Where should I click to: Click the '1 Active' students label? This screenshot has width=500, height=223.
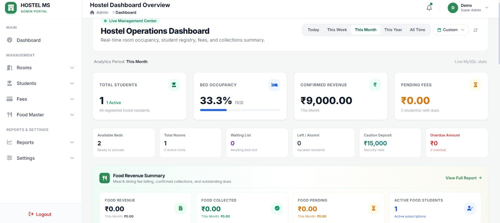[x=113, y=103]
